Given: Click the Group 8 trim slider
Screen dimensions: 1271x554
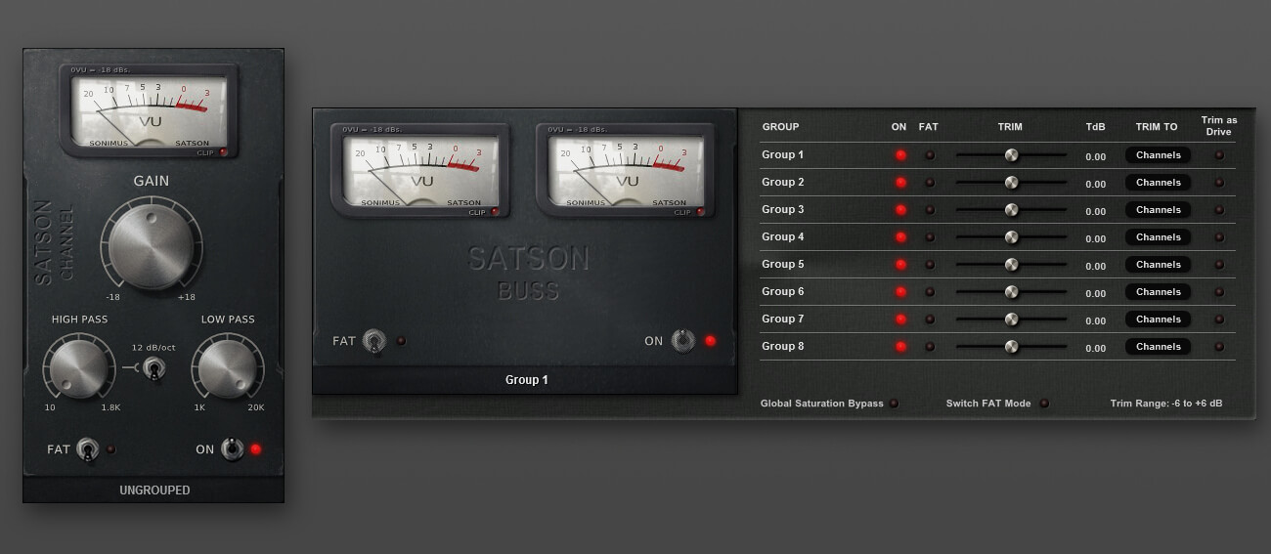Looking at the screenshot, I should click(x=1011, y=347).
